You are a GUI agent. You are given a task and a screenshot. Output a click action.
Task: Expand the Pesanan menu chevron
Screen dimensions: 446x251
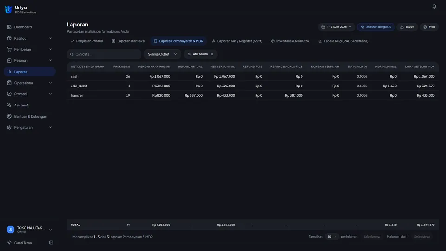[x=50, y=60]
